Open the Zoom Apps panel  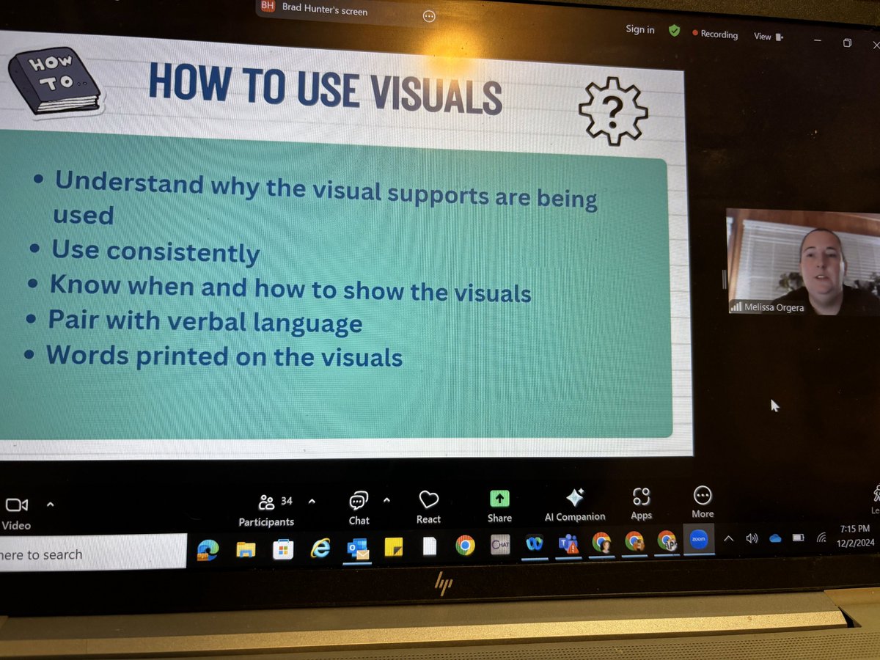[642, 504]
